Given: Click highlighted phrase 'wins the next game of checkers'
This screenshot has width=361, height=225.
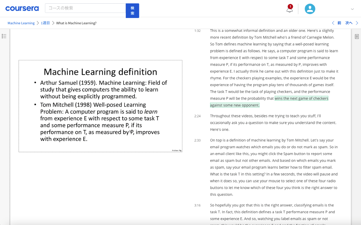Looking at the screenshot, I should click(301, 98).
